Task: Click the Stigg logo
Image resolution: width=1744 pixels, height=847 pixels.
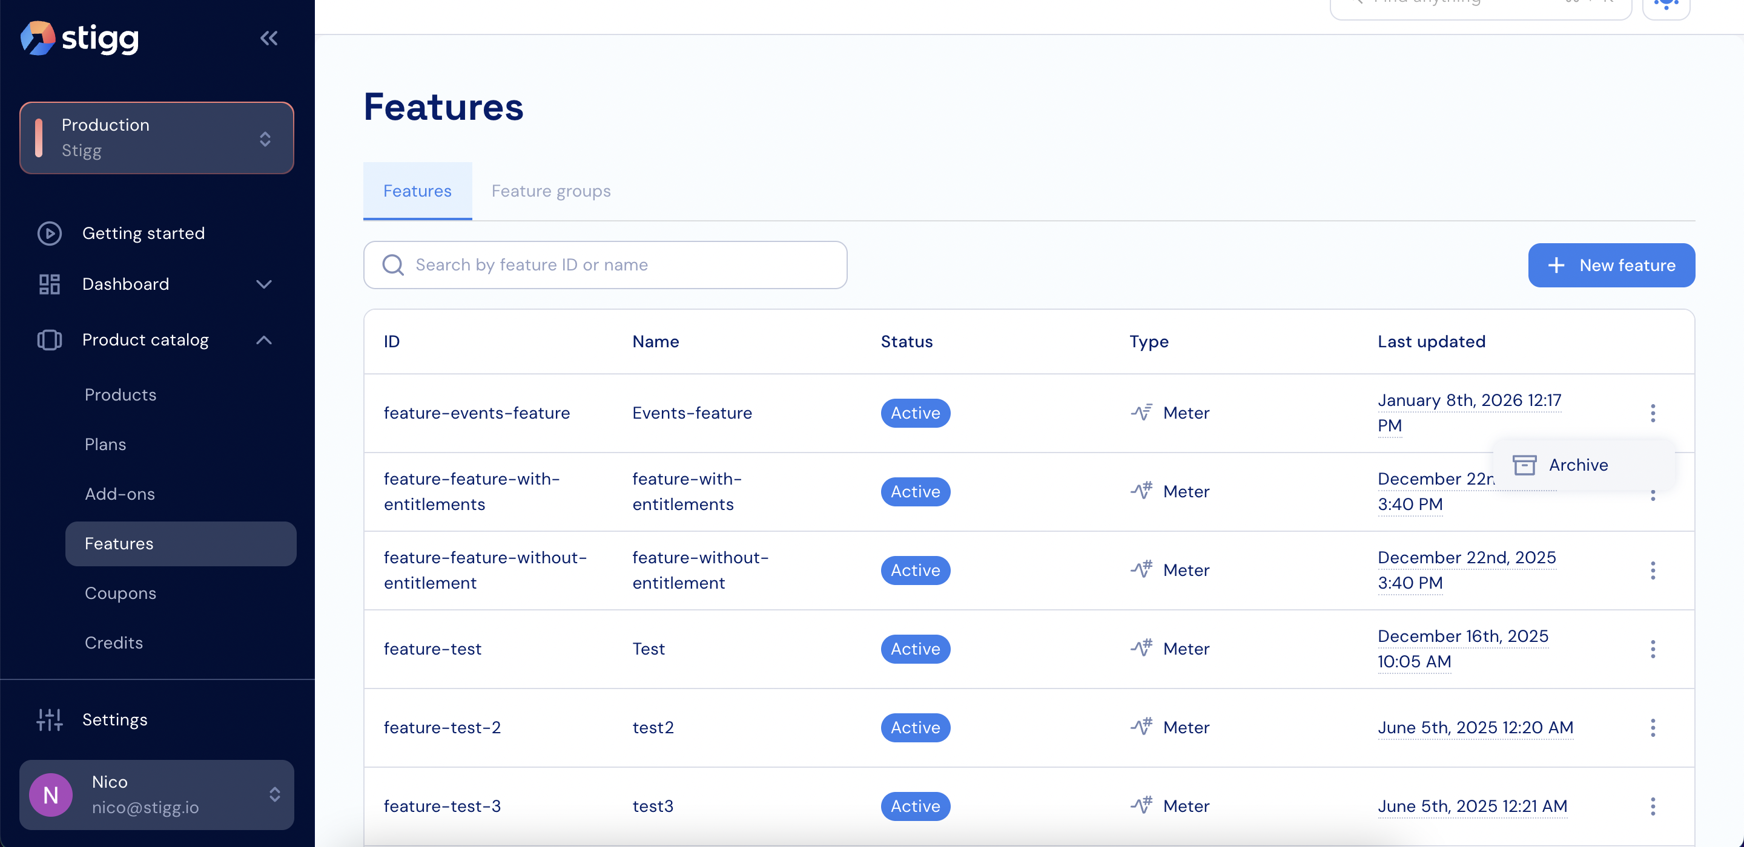Action: point(80,39)
